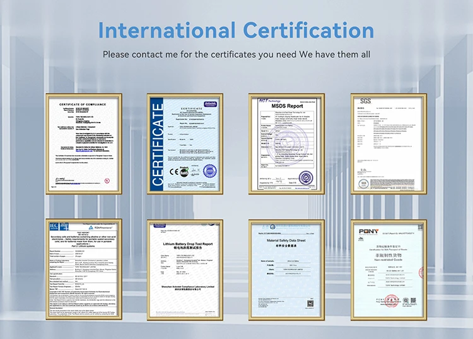Click the International Certification heading
473x339 pixels.
pyautogui.click(x=237, y=30)
